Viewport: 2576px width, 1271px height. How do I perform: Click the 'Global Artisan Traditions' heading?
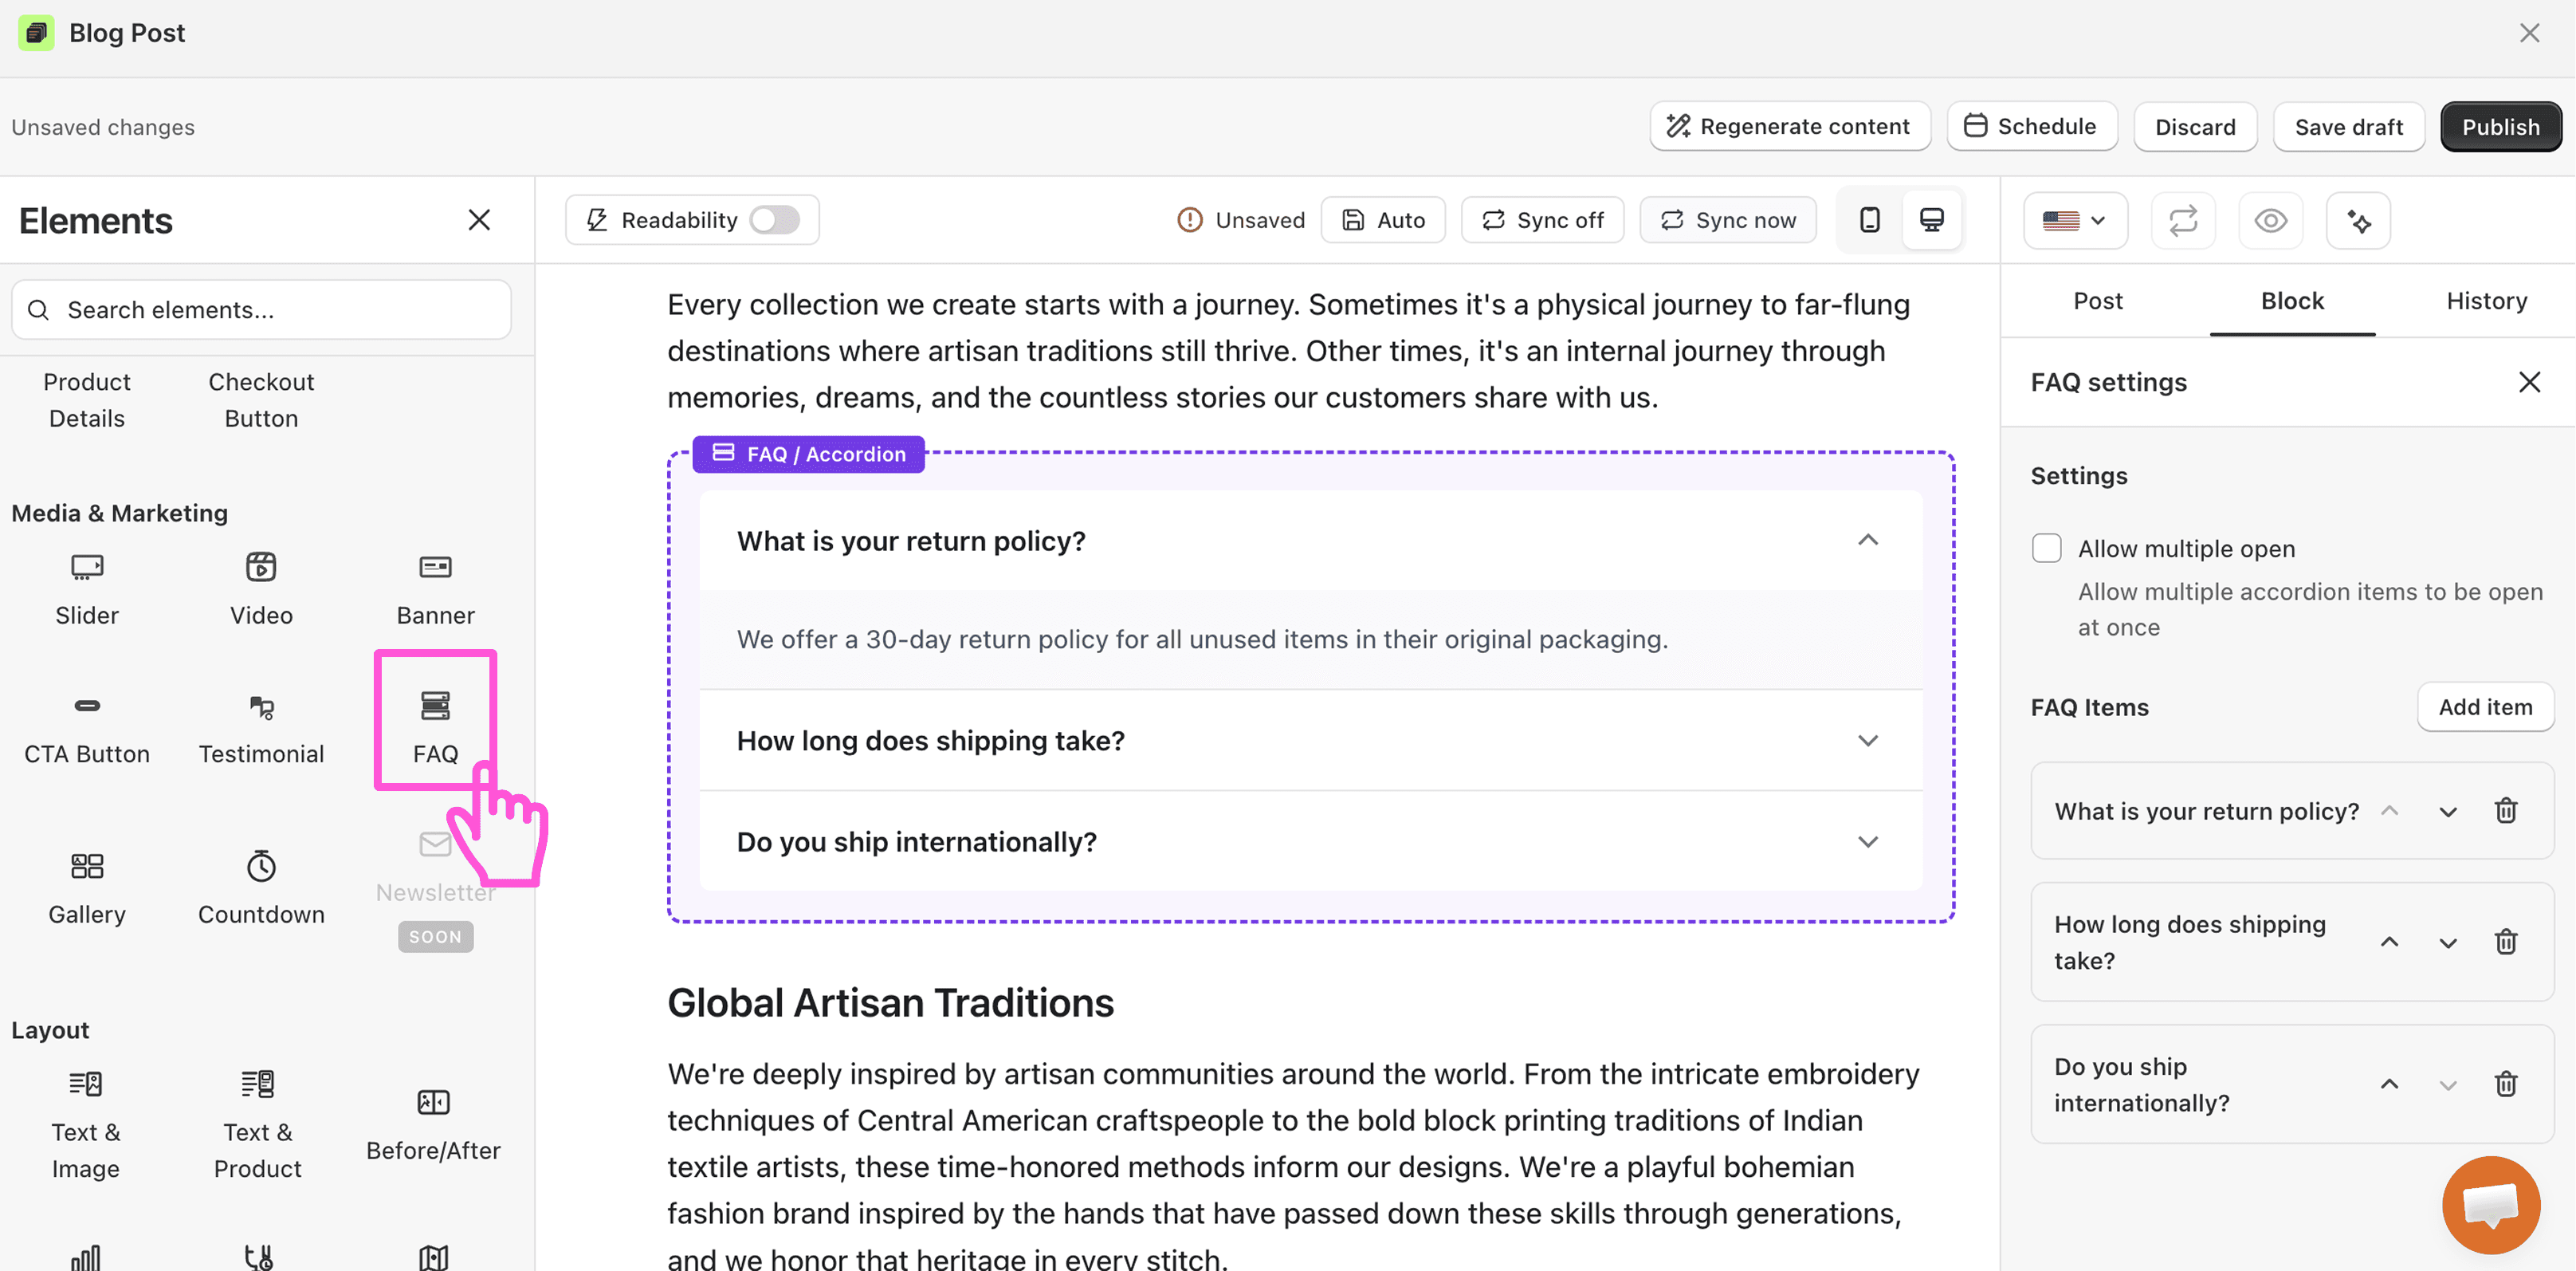(890, 1003)
